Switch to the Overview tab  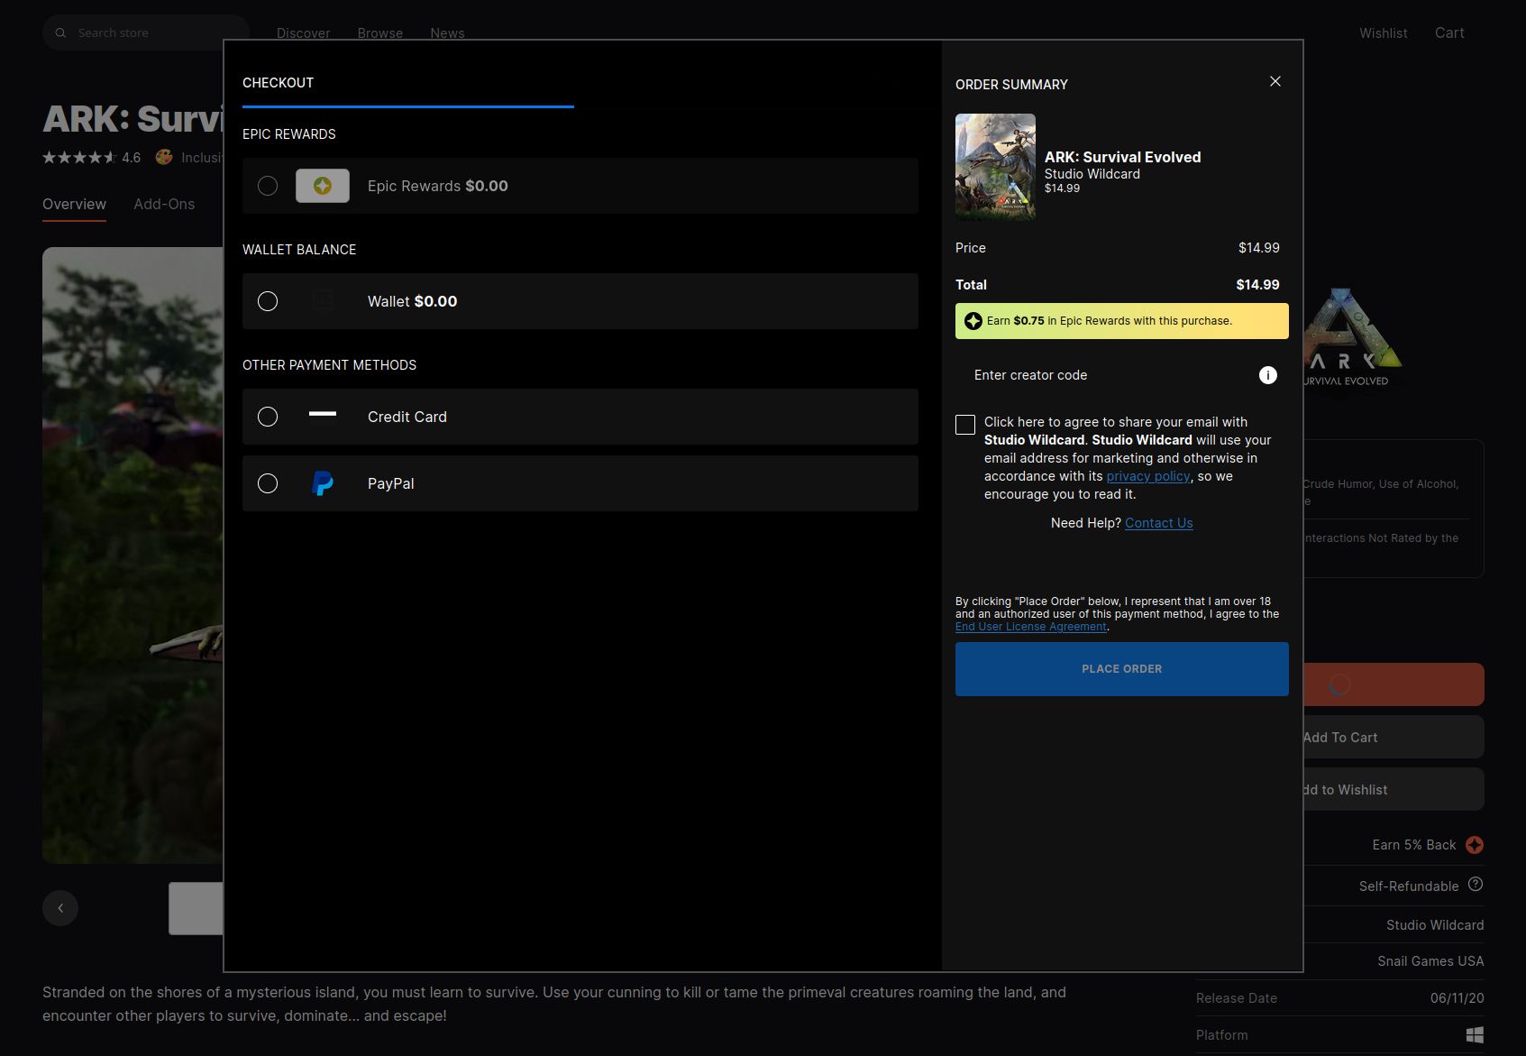(74, 204)
